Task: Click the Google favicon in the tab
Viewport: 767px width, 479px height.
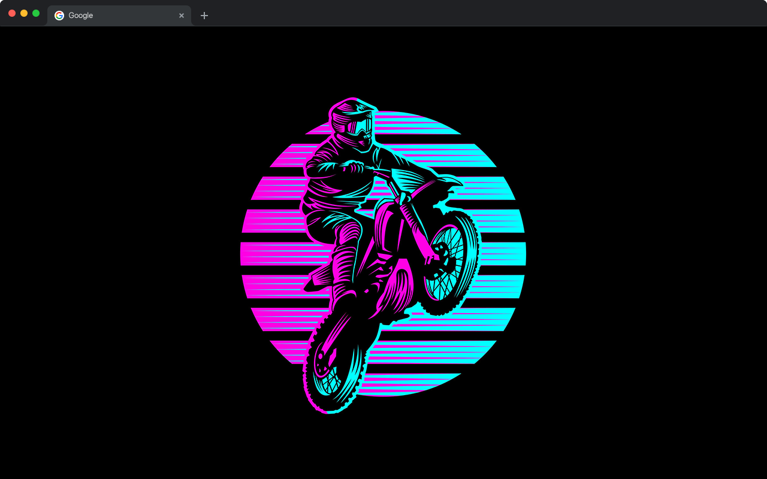Action: [x=59, y=16]
